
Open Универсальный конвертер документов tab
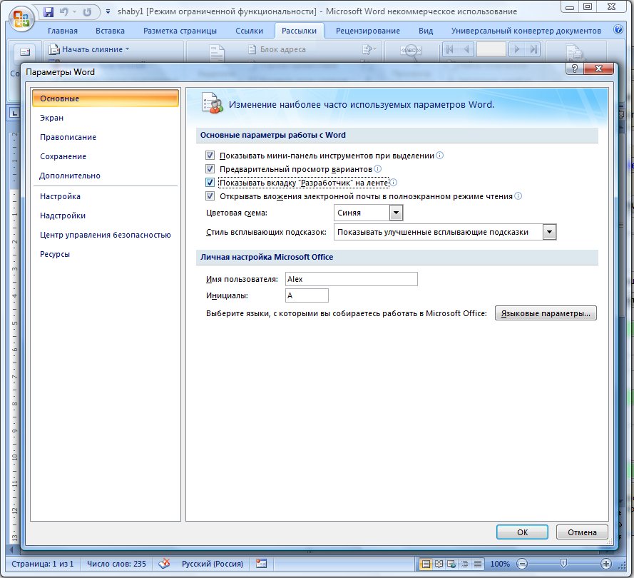(x=526, y=31)
